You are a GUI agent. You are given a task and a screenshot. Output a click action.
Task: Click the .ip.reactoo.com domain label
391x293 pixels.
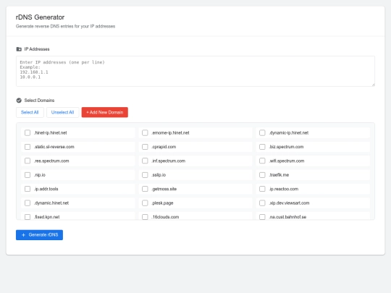tap(284, 189)
